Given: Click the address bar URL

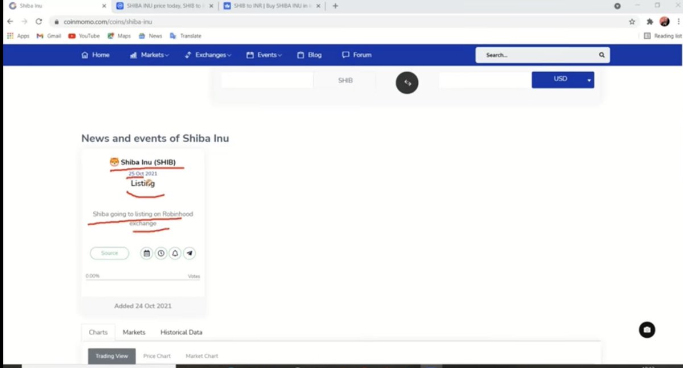Looking at the screenshot, I should [108, 22].
